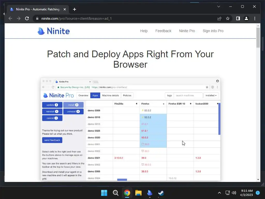Click Sign into Pro
265x199 pixels.
click(x=213, y=31)
